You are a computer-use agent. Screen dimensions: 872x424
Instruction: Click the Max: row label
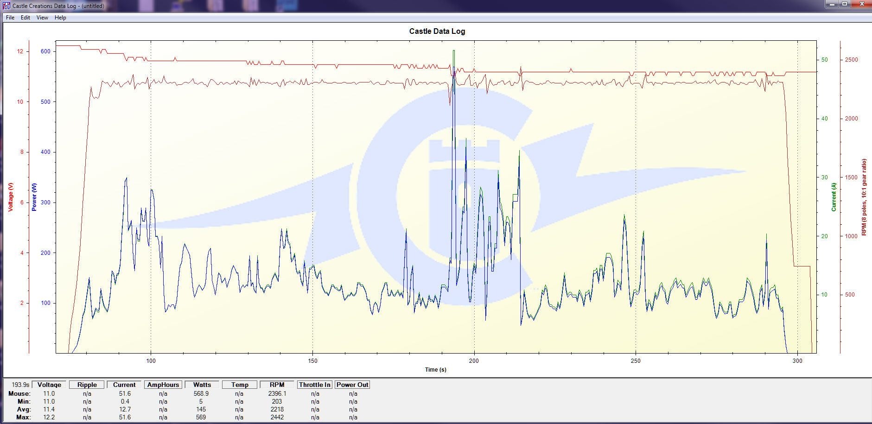coord(23,417)
